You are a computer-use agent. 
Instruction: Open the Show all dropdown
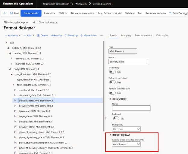(x=49, y=13)
